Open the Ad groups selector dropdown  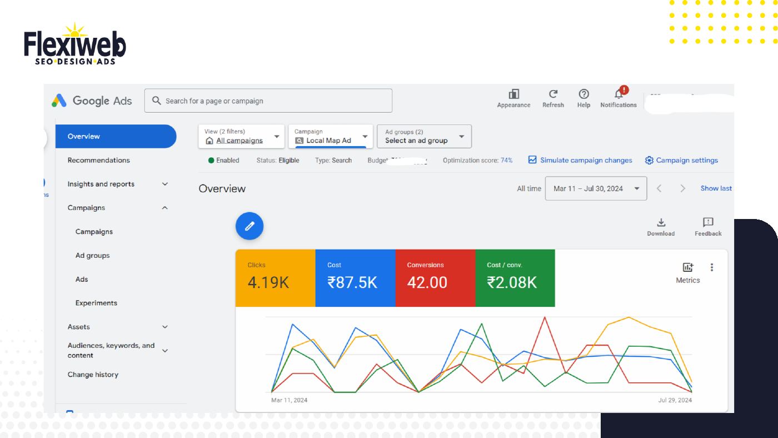click(x=424, y=136)
